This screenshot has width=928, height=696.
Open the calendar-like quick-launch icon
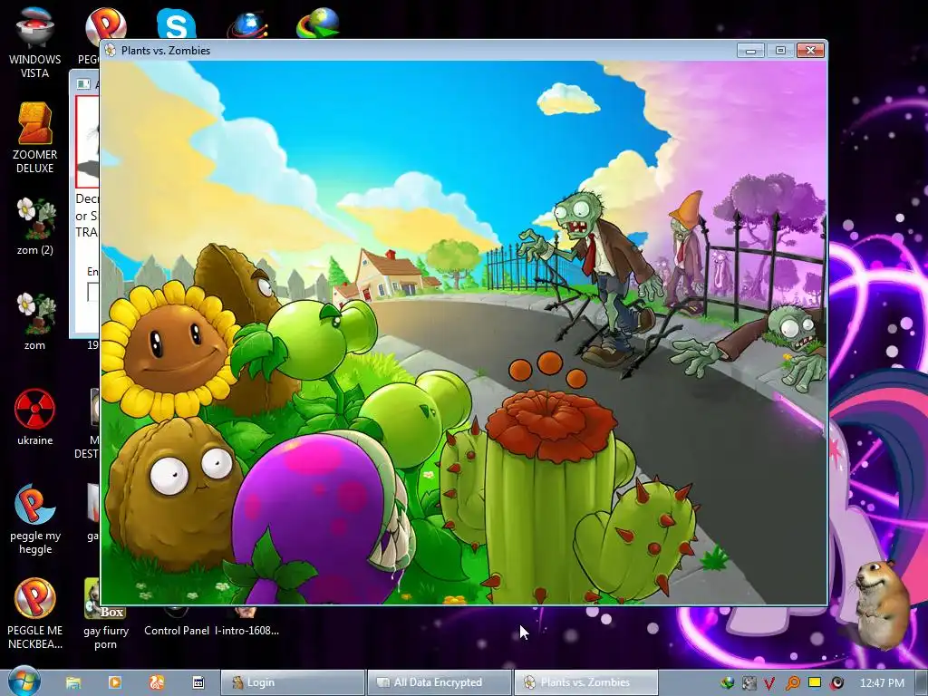click(x=198, y=682)
